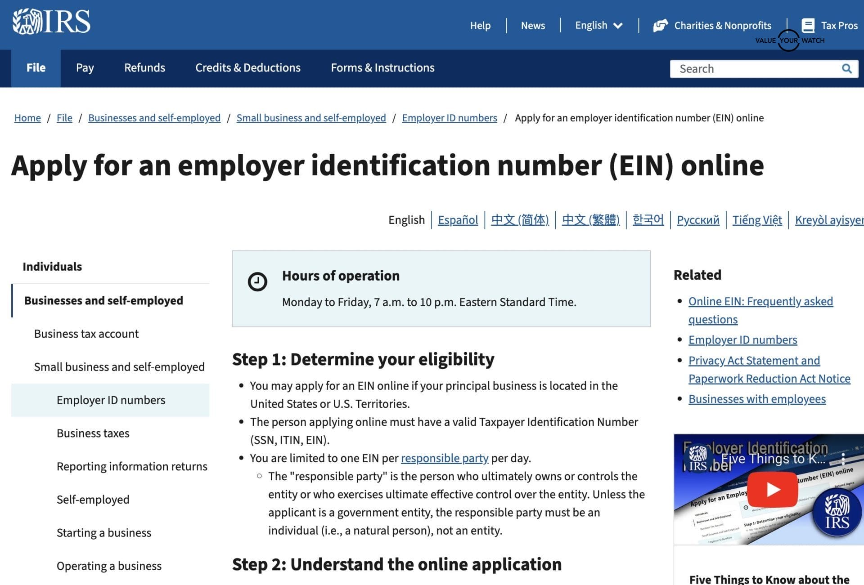Open the video three-dot options menu
Image resolution: width=864 pixels, height=585 pixels.
[x=843, y=459]
